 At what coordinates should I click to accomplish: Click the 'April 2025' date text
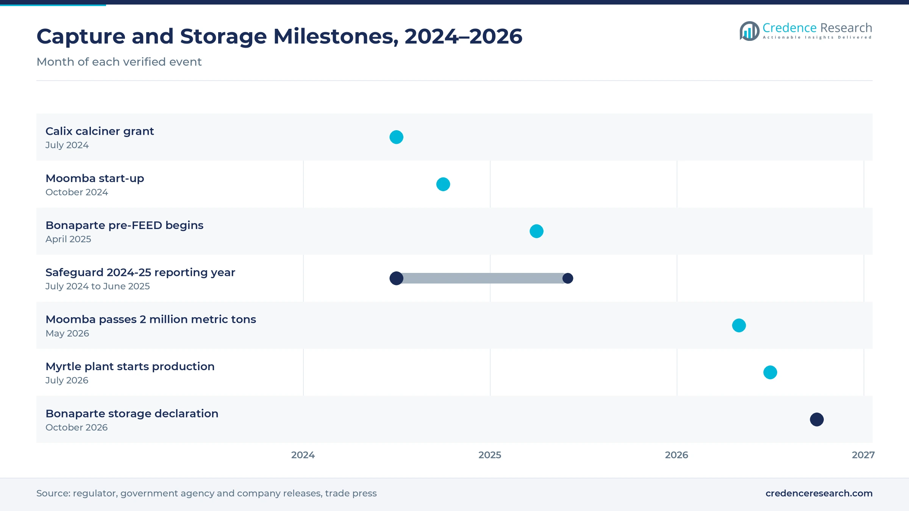68,239
